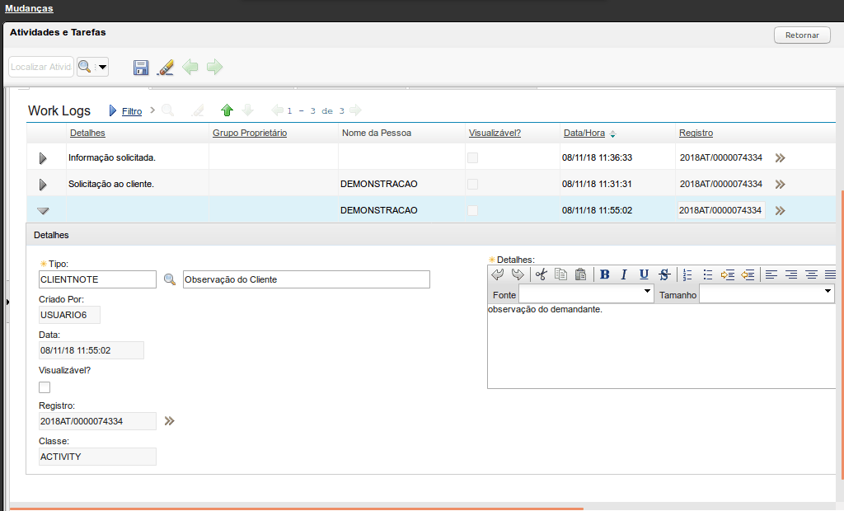Viewport: 844px width, 511px height.
Task: Click the Cut scissors icon
Action: click(x=541, y=274)
